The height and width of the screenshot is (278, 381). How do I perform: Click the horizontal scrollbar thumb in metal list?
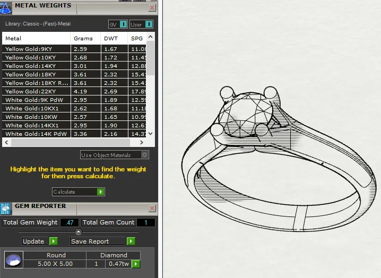[x=71, y=142]
